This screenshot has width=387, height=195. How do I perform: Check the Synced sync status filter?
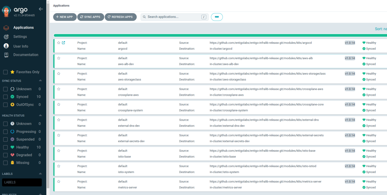(x=5, y=97)
